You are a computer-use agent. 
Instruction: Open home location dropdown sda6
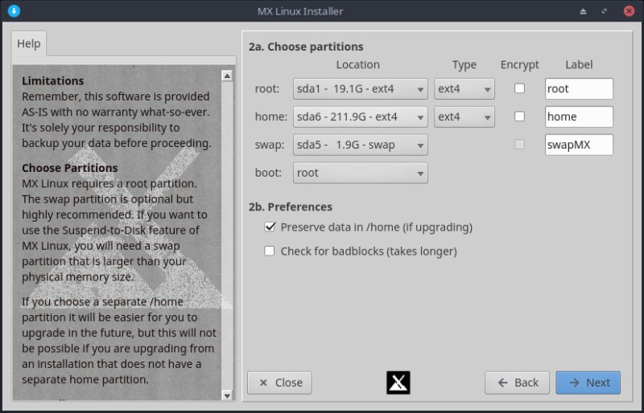point(360,117)
